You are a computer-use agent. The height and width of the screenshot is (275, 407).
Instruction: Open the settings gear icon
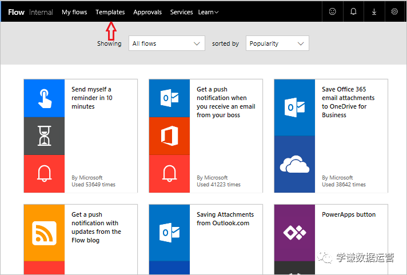[394, 11]
